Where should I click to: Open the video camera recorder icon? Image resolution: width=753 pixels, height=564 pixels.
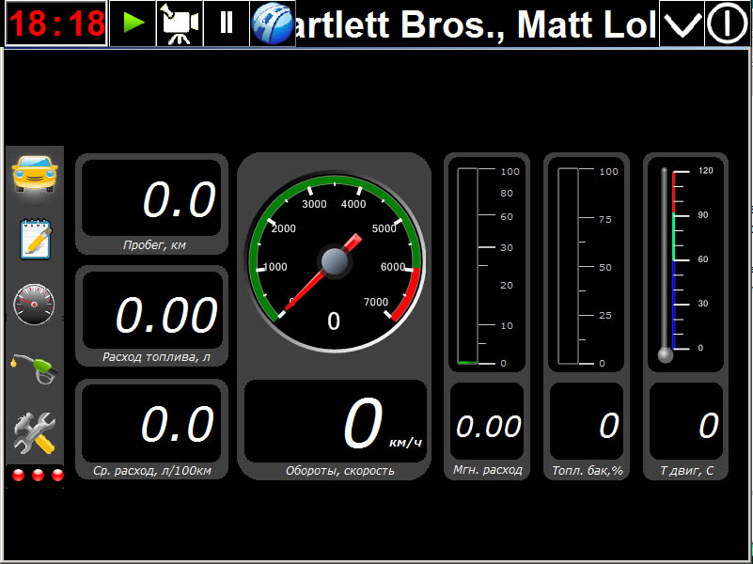coord(179,23)
